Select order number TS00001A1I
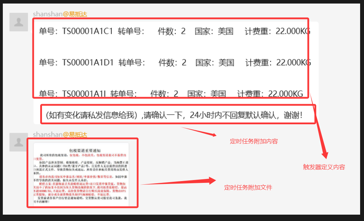364x221 pixels. (84, 94)
